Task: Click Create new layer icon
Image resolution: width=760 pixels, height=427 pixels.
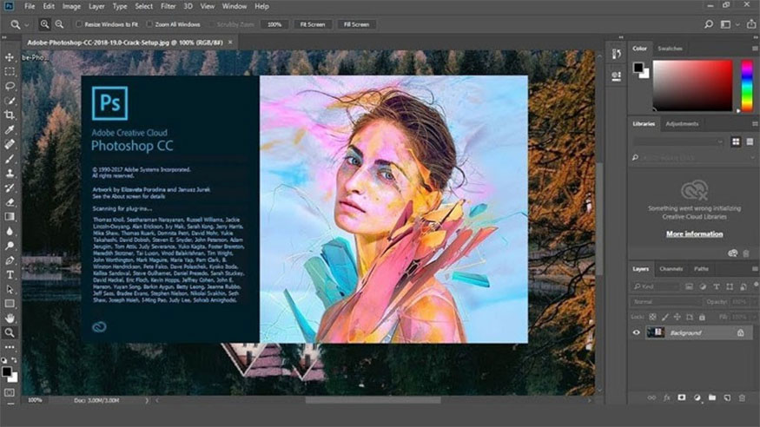Action: pyautogui.click(x=727, y=397)
